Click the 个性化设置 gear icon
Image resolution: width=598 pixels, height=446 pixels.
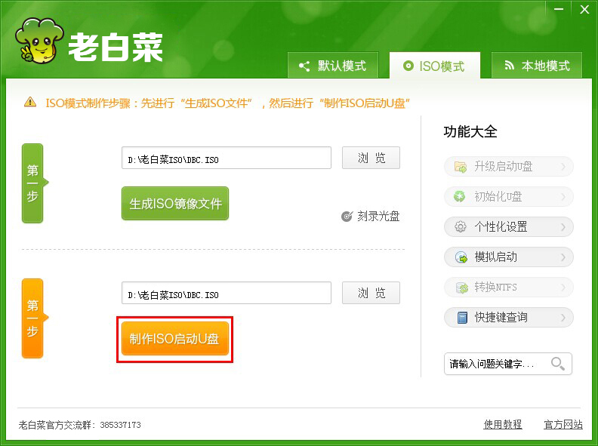[x=461, y=227]
